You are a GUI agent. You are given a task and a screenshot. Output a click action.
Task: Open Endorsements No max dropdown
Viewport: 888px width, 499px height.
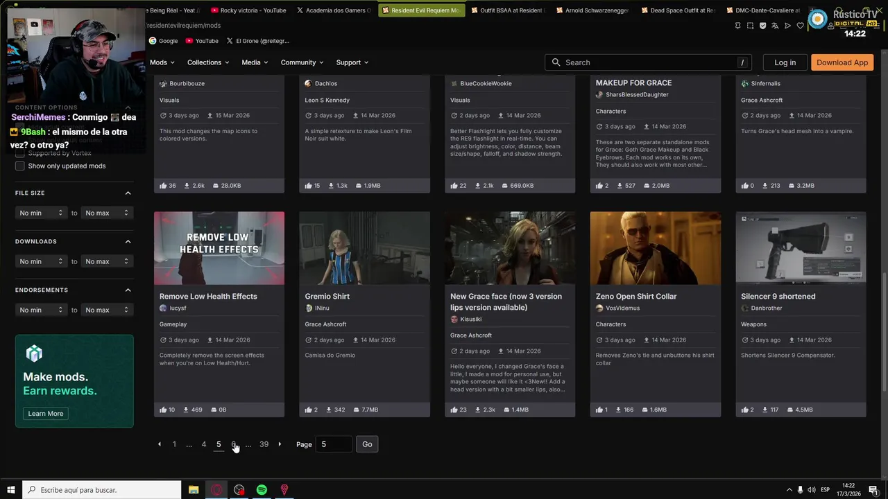click(x=107, y=310)
